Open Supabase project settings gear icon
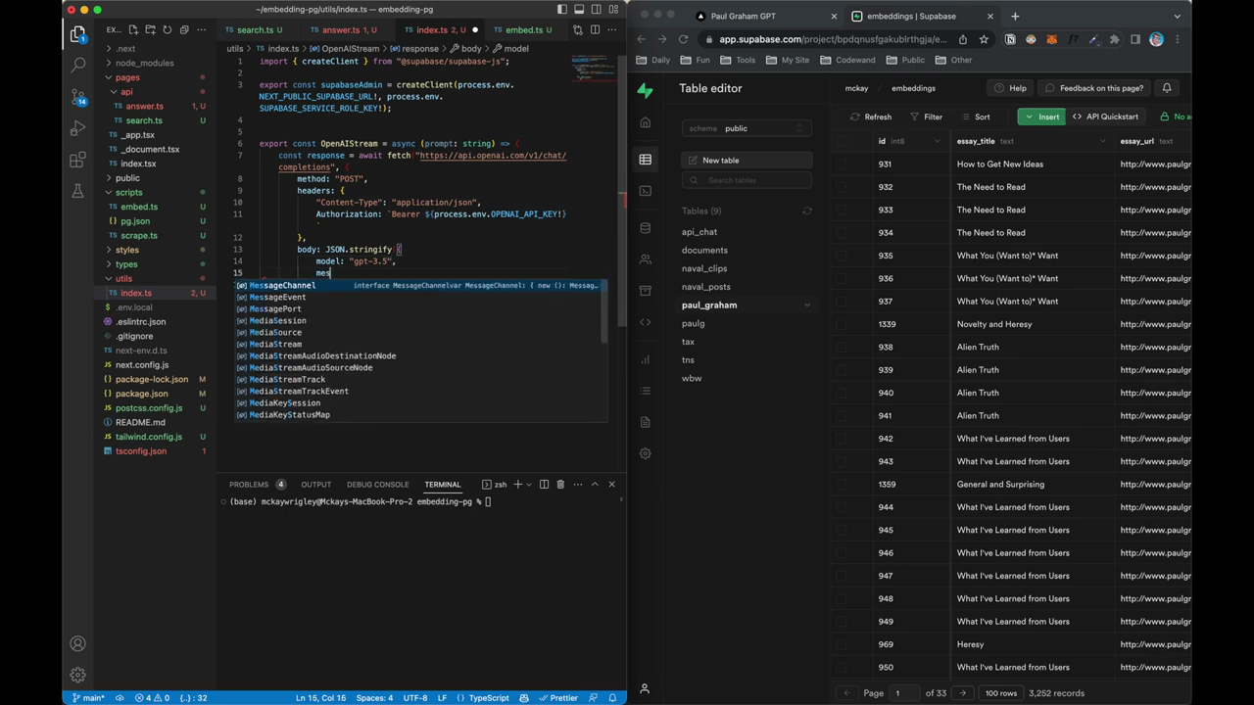The width and height of the screenshot is (1254, 705). coord(645,453)
